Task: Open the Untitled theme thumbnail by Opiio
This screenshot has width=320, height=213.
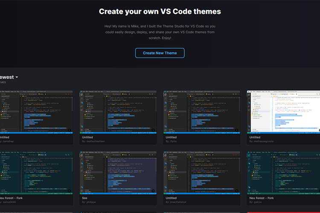Action: click(x=201, y=112)
